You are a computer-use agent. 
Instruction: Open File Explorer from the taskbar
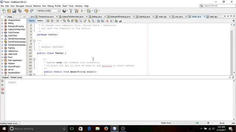click(x=97, y=129)
